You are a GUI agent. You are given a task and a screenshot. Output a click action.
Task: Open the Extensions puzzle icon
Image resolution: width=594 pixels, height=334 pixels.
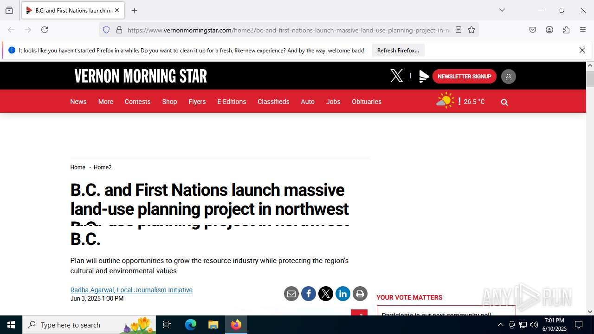point(566,30)
